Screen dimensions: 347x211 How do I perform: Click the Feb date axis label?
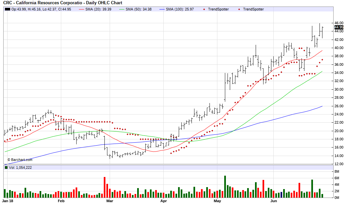61,201
